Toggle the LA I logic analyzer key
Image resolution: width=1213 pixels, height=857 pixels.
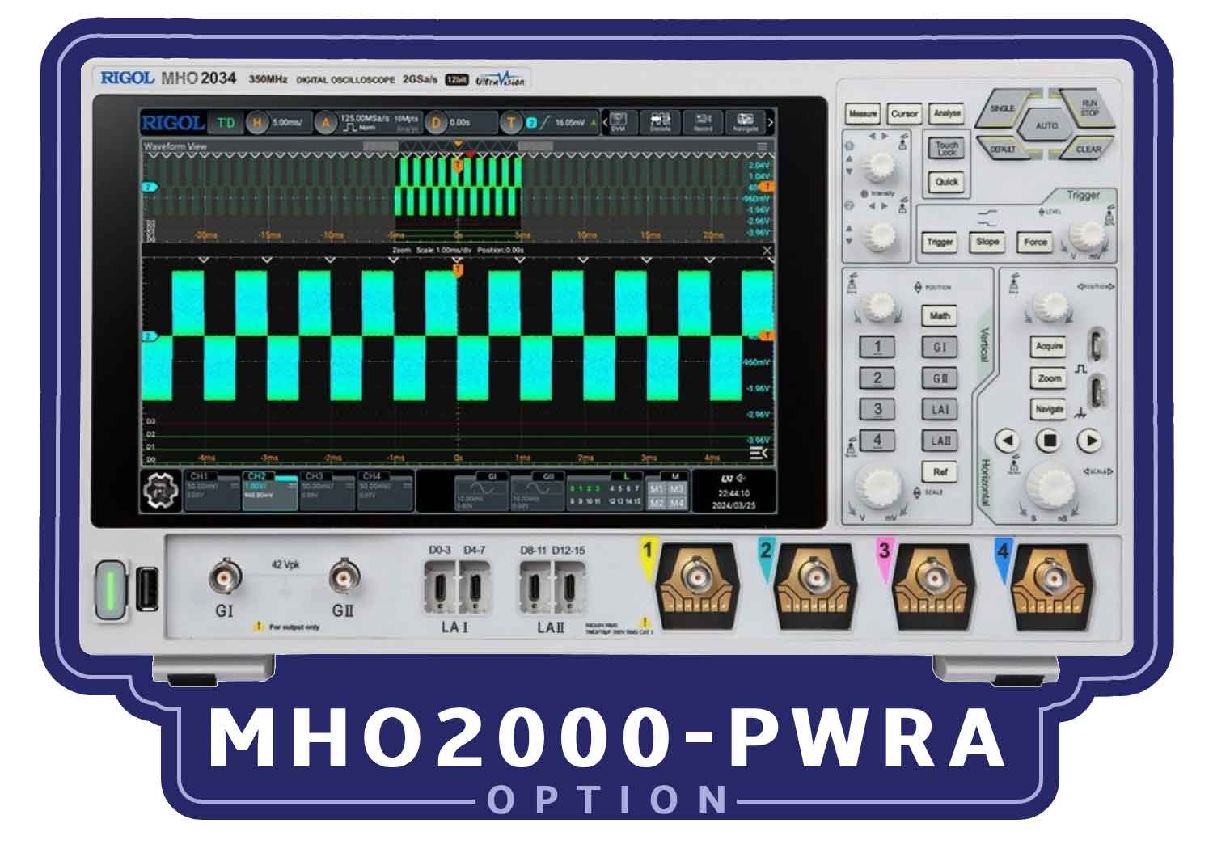pos(940,410)
